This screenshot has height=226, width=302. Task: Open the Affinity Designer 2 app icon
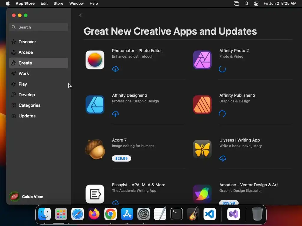(95, 104)
